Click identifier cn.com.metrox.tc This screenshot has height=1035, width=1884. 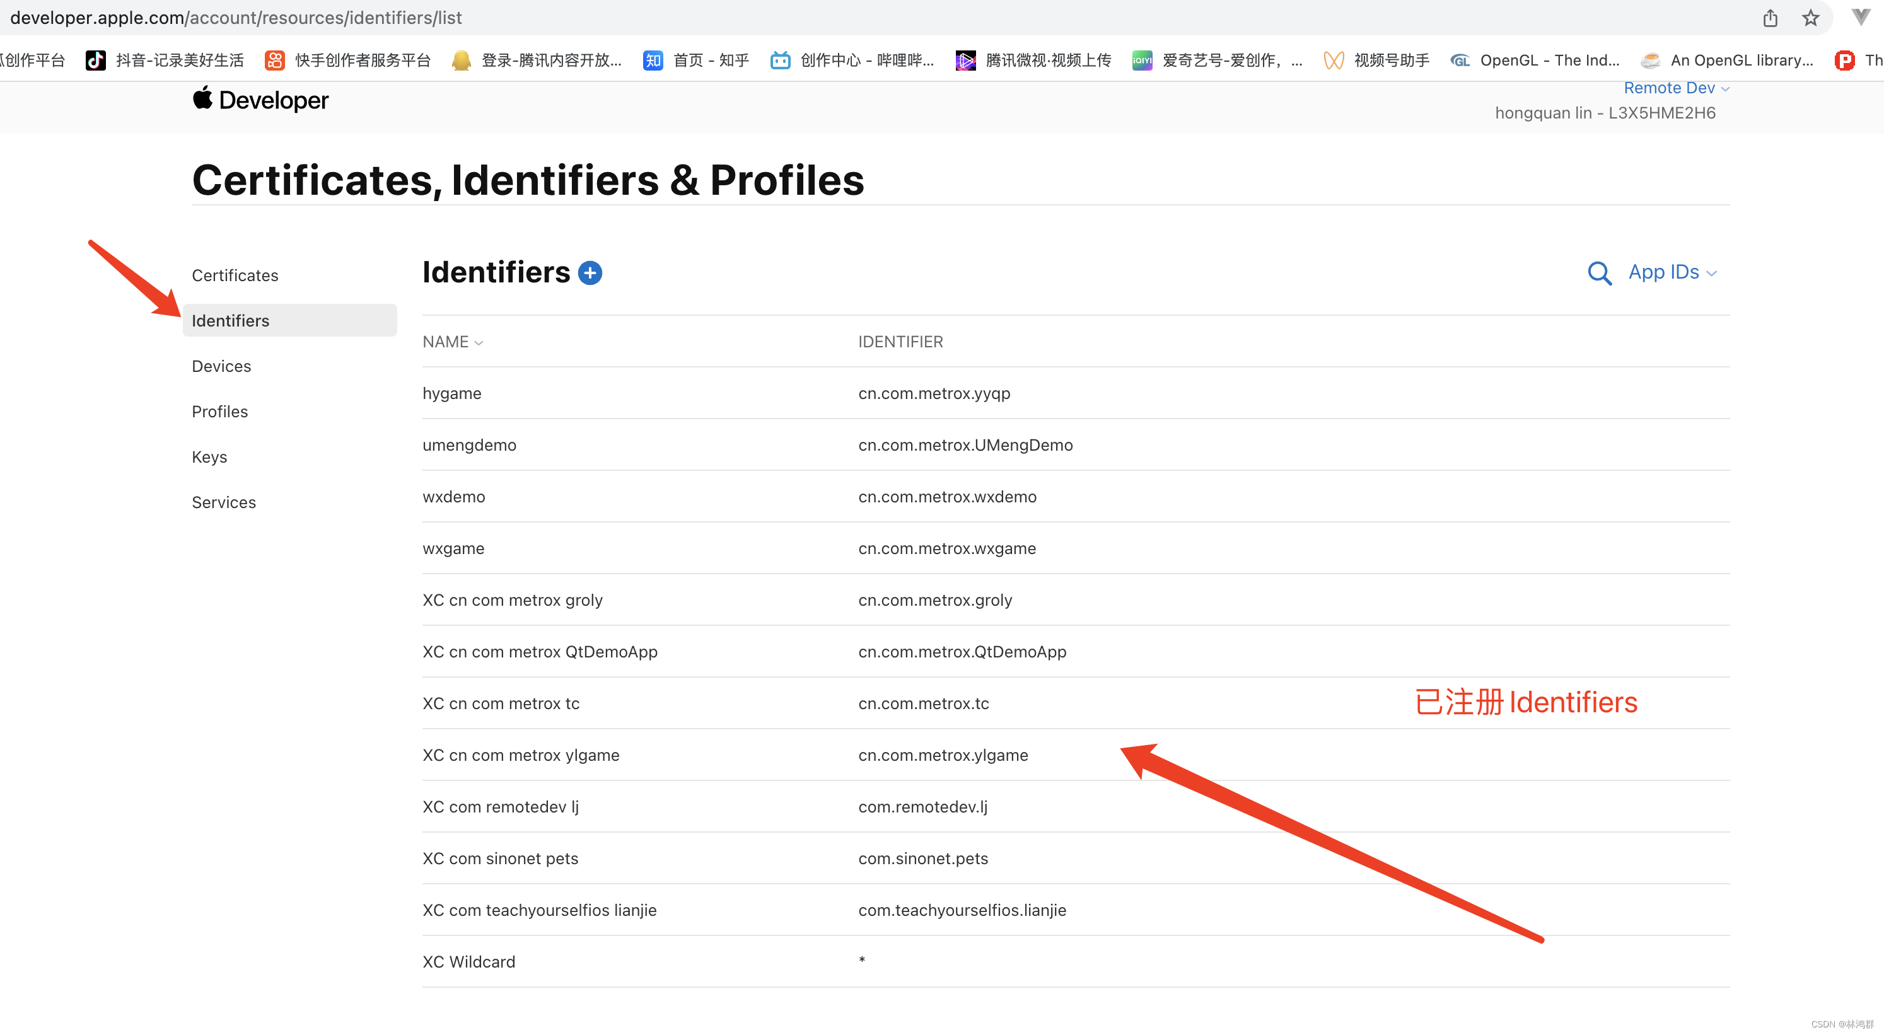923,703
